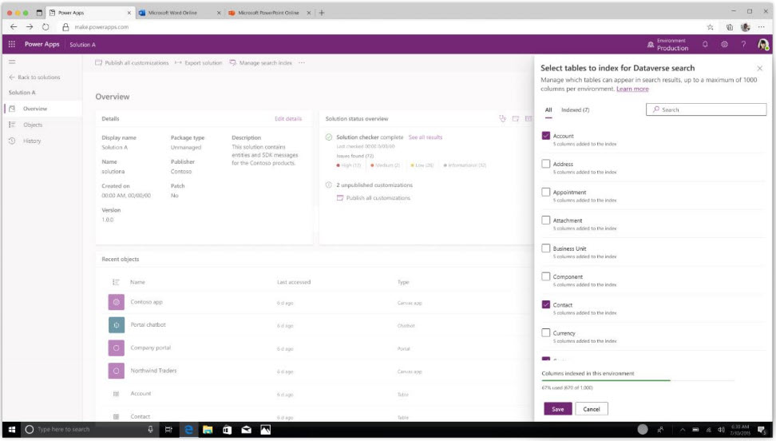This screenshot has width=776, height=441.
Task: Select Objects in the left navigation
Action: (33, 125)
